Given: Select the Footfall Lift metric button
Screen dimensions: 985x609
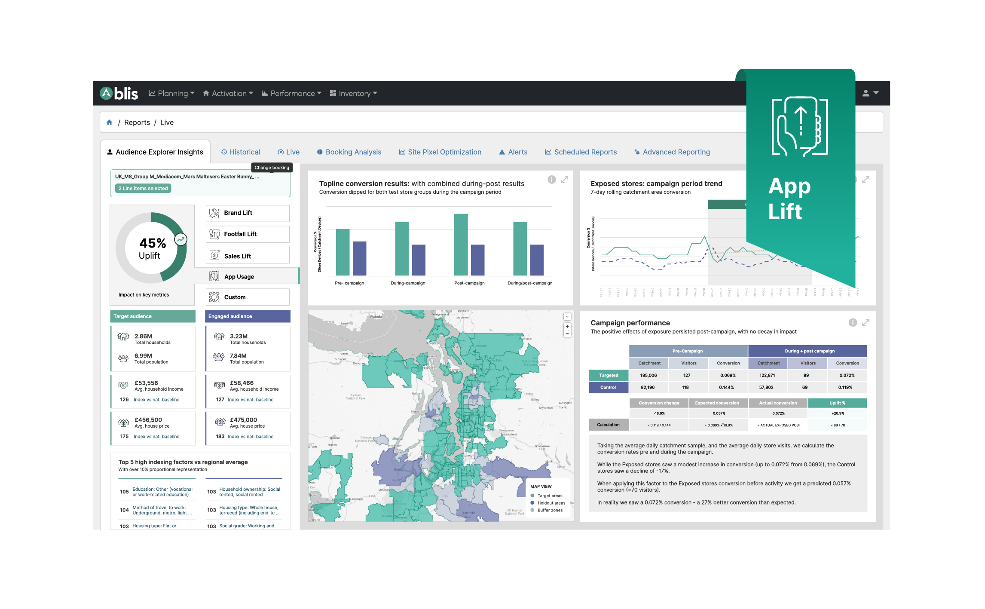Looking at the screenshot, I should coord(248,234).
